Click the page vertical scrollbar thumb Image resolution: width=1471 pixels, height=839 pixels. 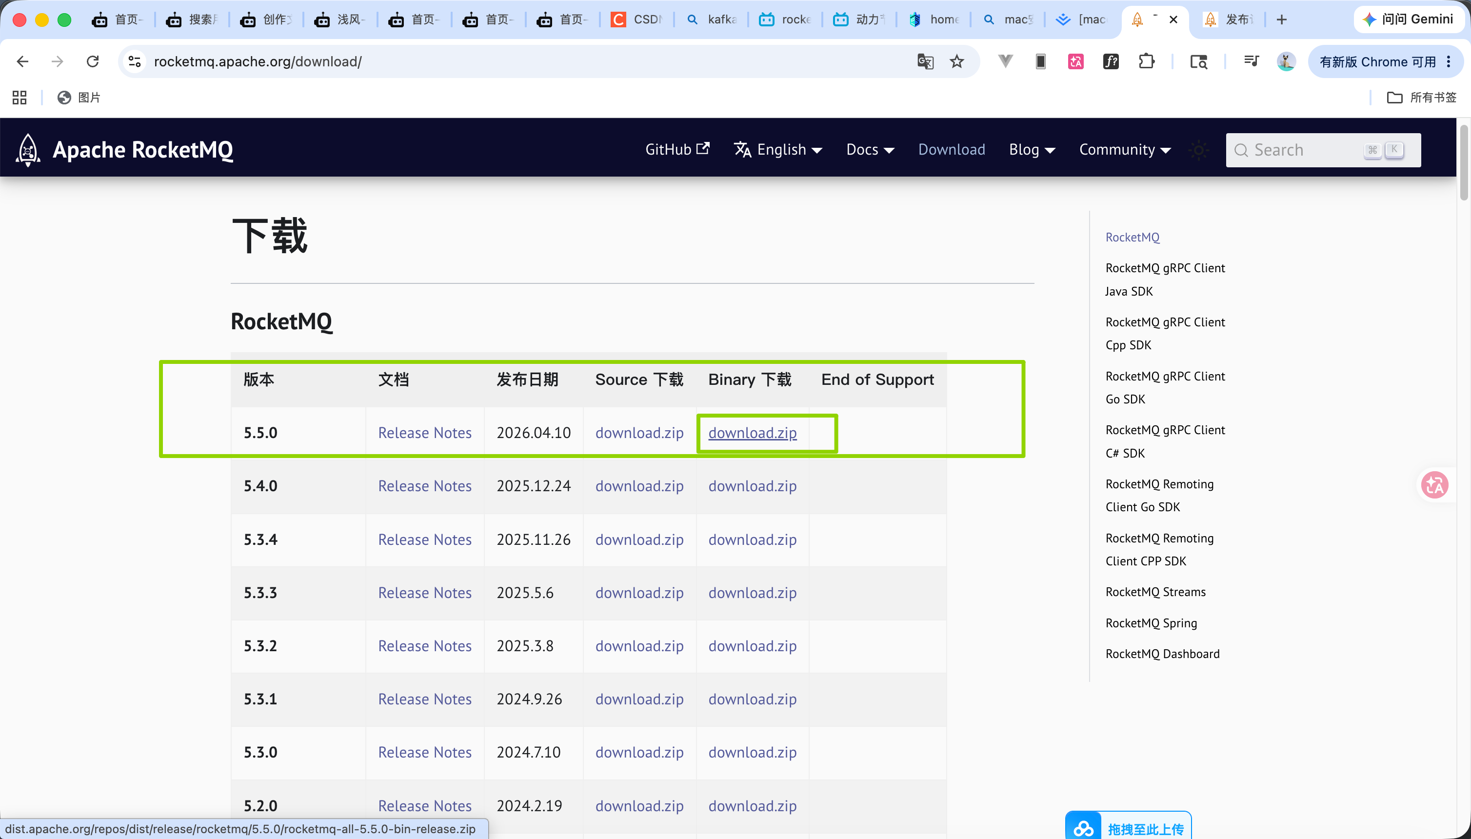(1464, 162)
